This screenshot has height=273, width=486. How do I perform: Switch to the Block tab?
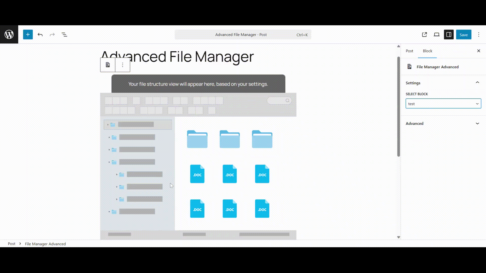pos(427,51)
